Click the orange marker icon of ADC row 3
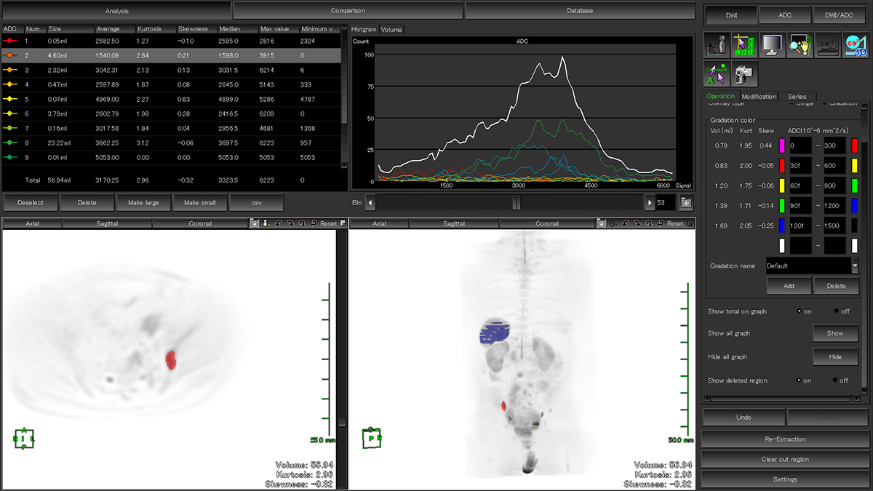Screen dimensions: 873x491 10,69
